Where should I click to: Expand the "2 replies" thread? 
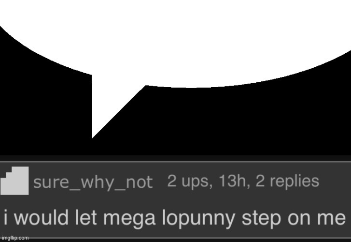click(x=287, y=181)
